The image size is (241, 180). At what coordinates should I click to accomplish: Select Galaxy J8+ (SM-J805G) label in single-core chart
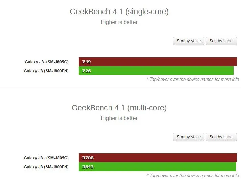point(47,62)
